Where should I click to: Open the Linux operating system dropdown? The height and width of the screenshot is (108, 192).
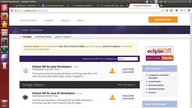(127, 59)
